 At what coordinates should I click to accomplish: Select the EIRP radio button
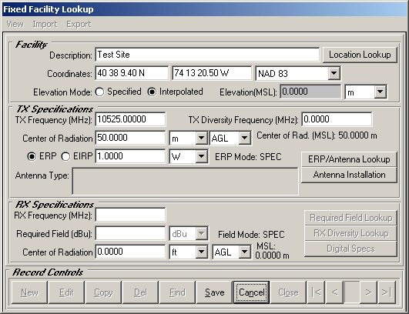tap(65, 156)
